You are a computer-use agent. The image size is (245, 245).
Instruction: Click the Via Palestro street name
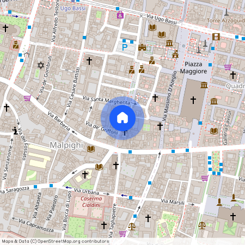pyautogui.click(x=52, y=208)
